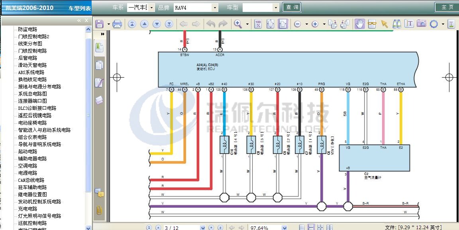The width and height of the screenshot is (459, 230).
Task: Open 发动机控制系统电路 in the list
Action: 39,202
